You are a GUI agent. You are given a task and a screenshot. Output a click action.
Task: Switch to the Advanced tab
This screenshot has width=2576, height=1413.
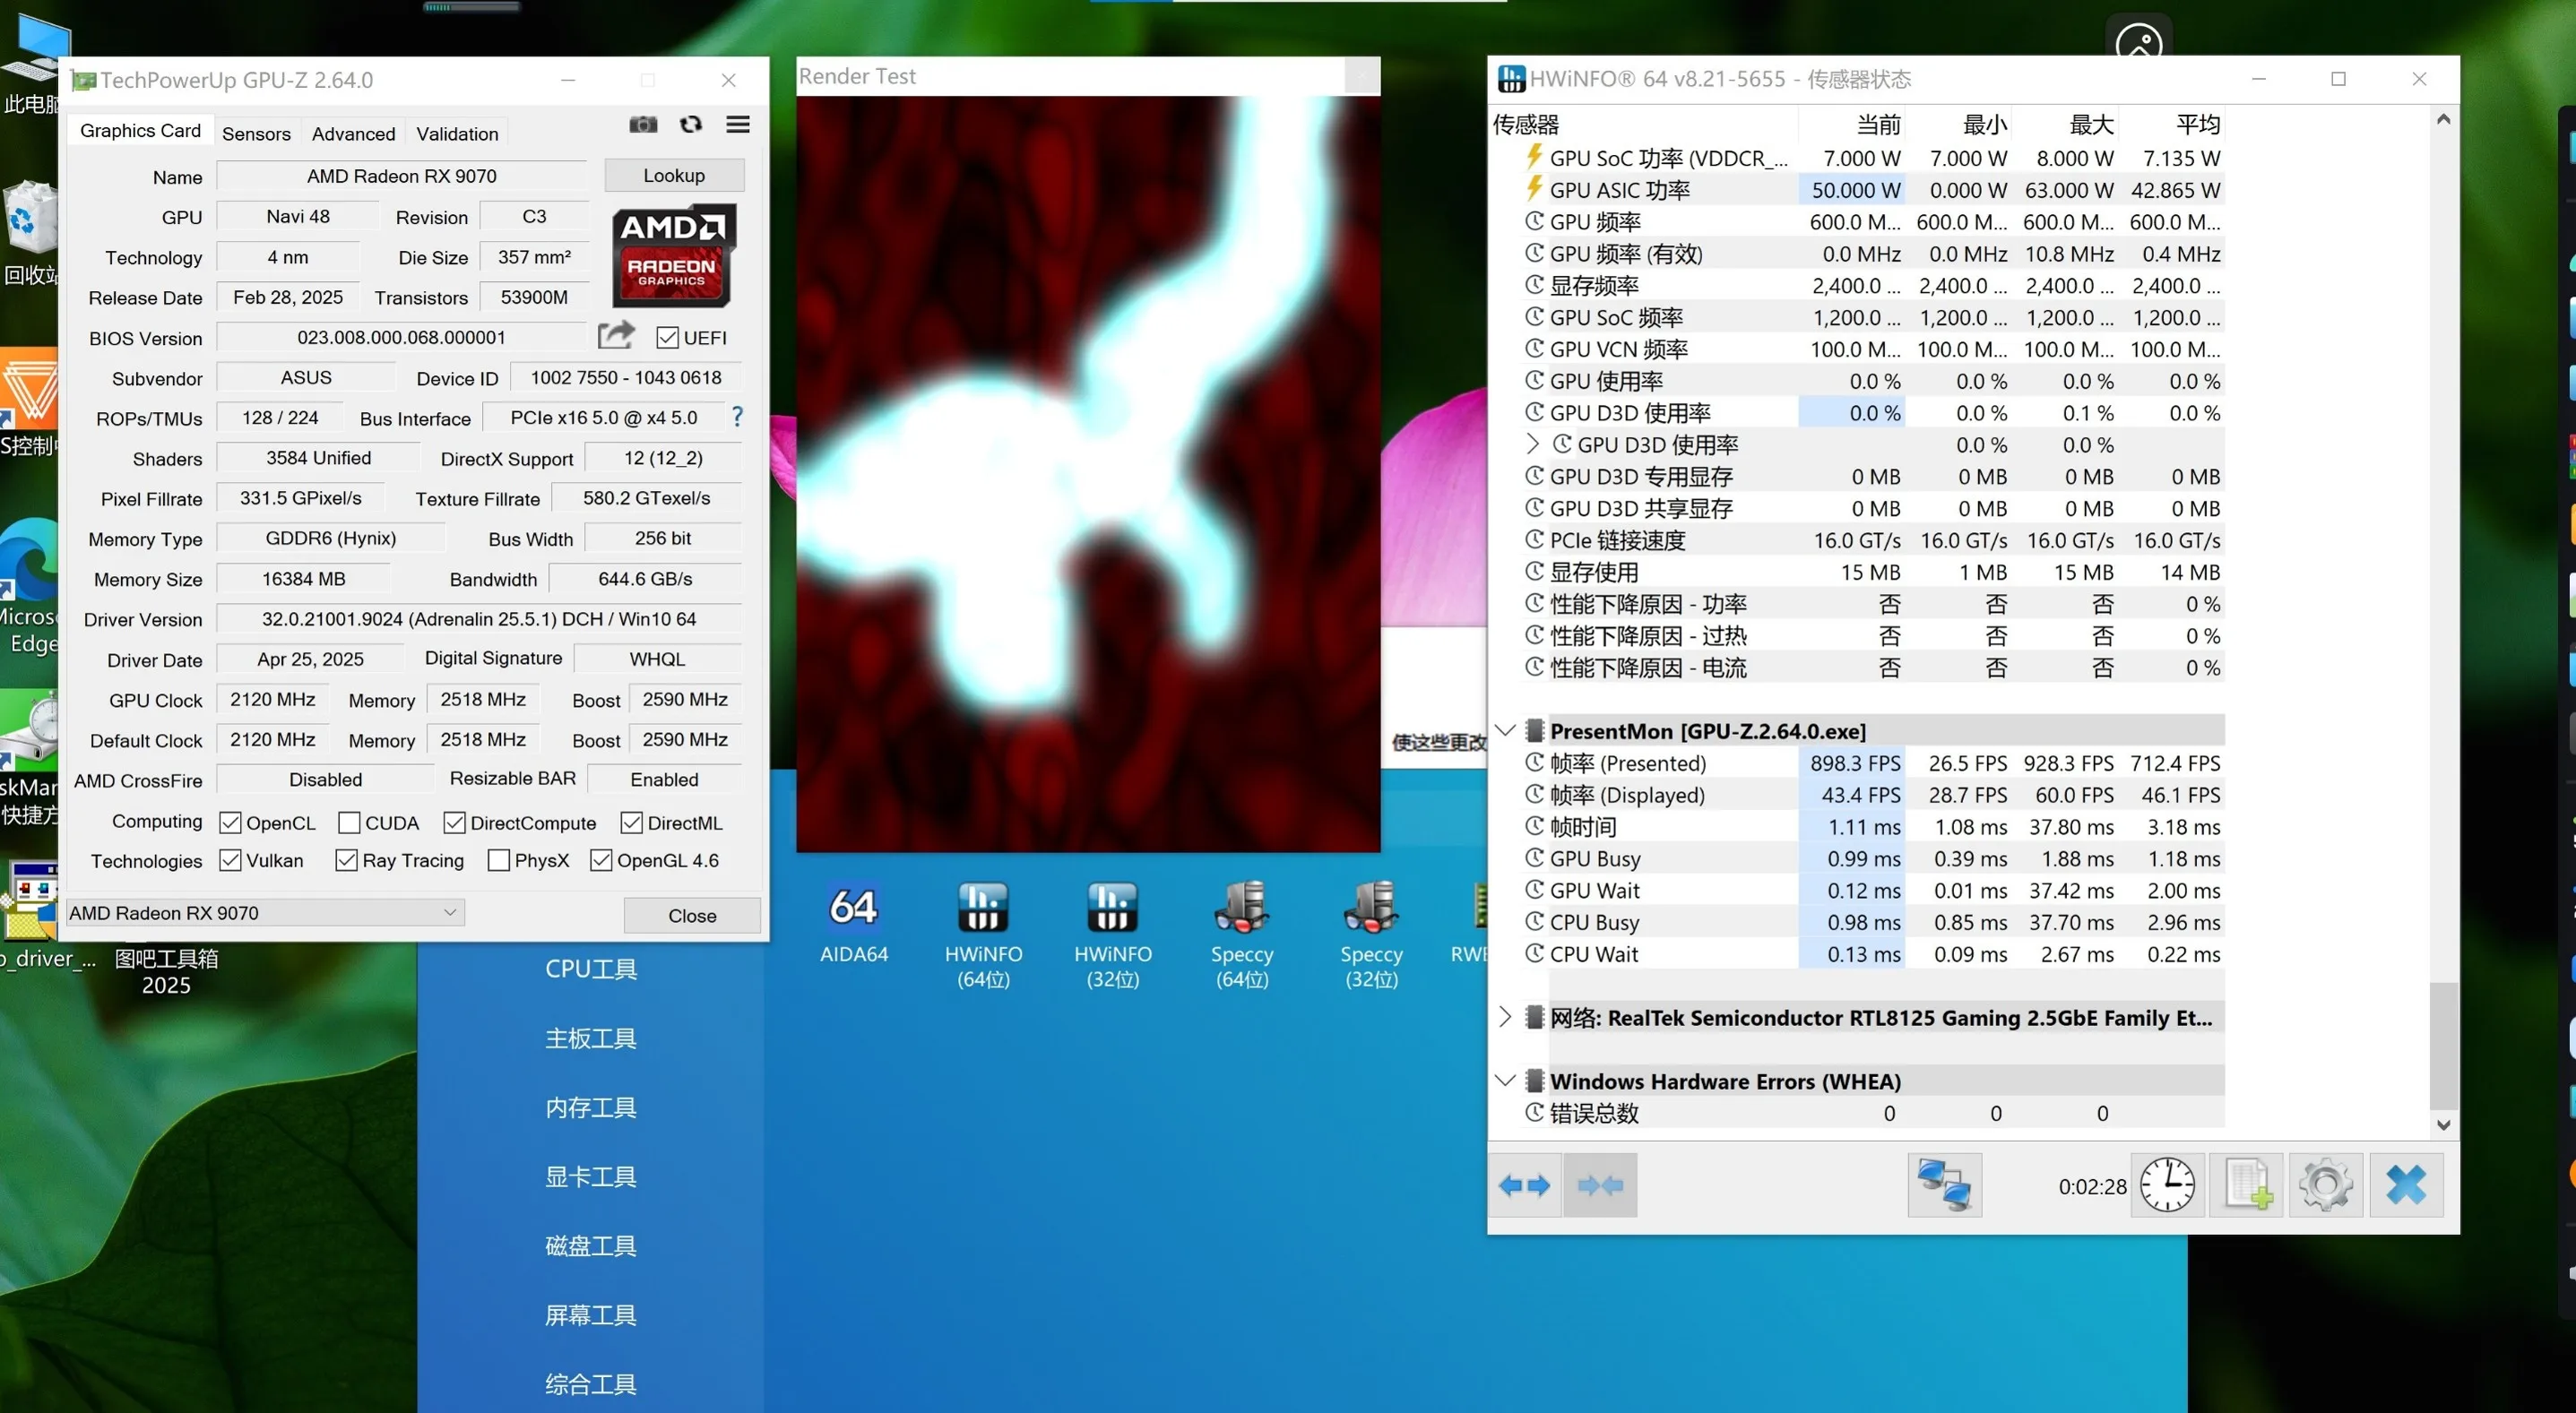tap(353, 133)
